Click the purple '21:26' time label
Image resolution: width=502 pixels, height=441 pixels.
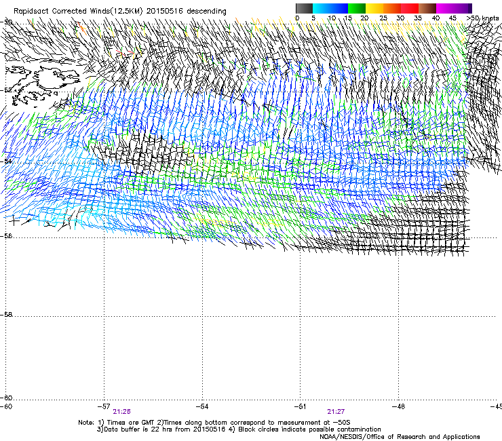[x=121, y=412]
